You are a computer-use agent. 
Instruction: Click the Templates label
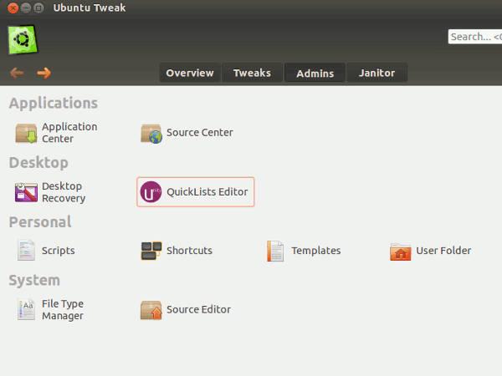(x=316, y=251)
